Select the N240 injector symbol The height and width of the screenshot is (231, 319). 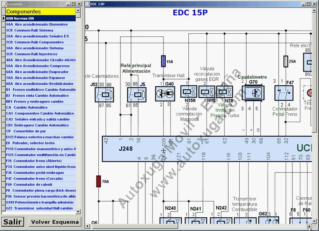pyautogui.click(x=171, y=221)
